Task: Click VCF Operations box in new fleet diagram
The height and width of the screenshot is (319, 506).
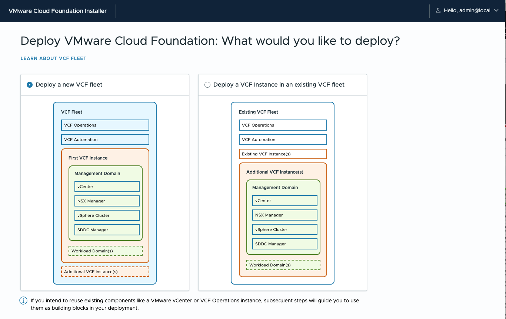Action: pos(105,125)
